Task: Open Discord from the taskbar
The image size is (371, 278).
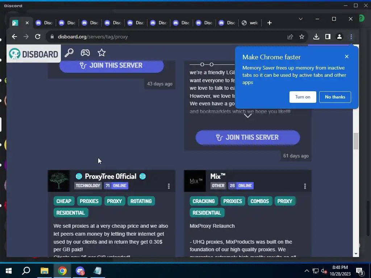Action: [x=80, y=271]
